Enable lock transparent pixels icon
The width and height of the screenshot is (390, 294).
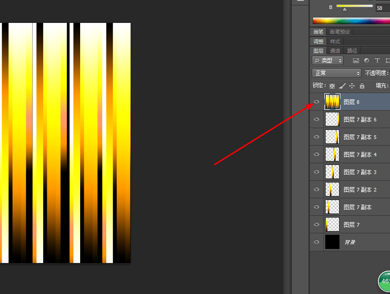click(332, 86)
